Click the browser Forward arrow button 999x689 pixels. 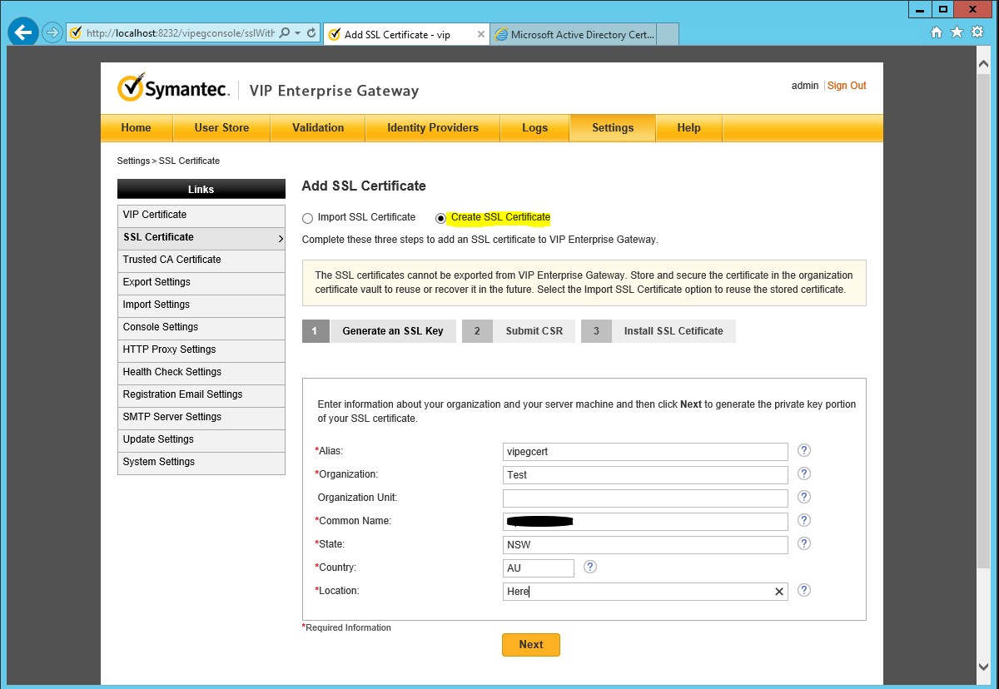pos(52,33)
